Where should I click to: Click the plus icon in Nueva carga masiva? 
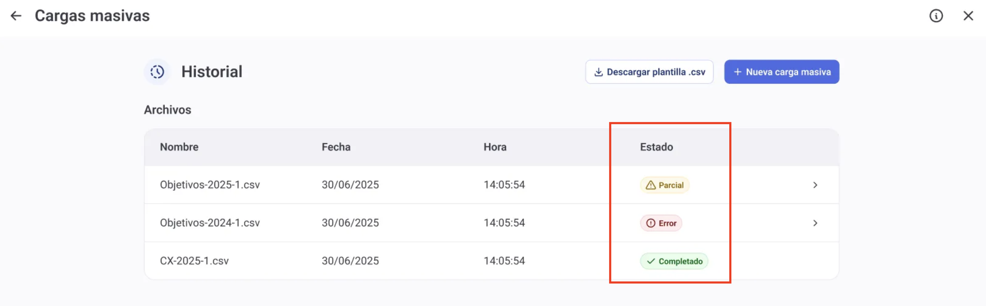737,72
